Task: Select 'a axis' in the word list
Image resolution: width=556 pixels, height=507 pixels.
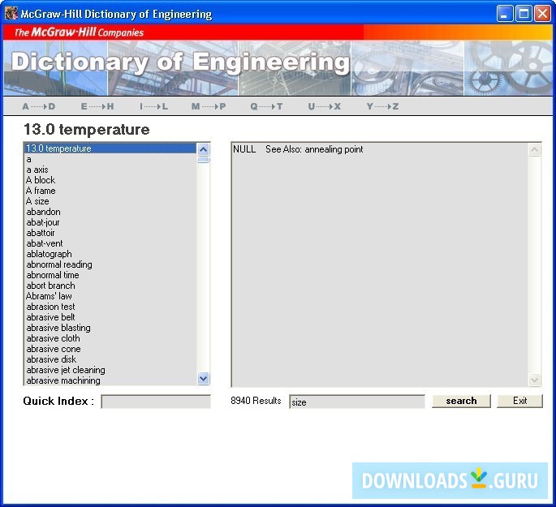Action: pos(110,170)
